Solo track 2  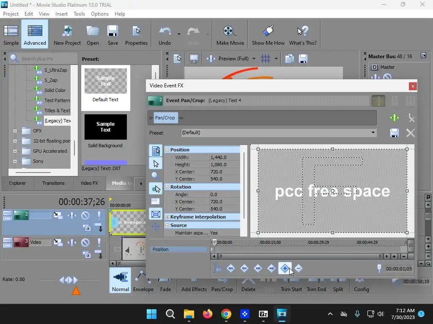click(99, 215)
